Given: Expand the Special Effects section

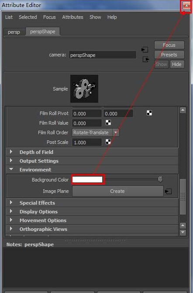Looking at the screenshot, I should point(92,203).
